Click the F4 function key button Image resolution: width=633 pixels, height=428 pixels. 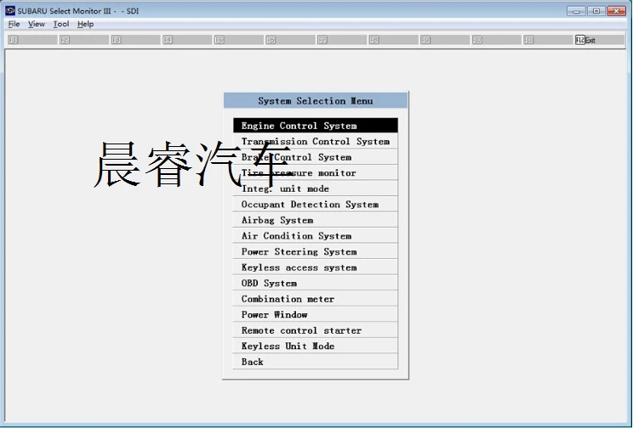(x=187, y=40)
